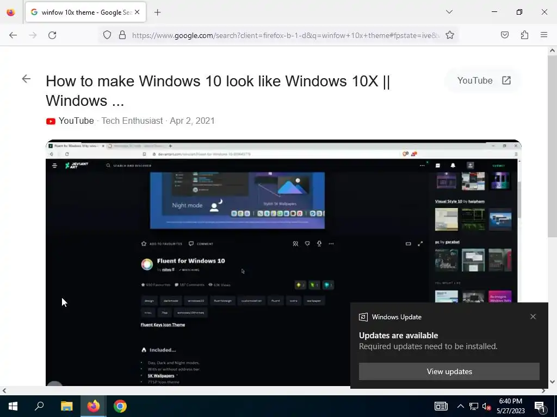This screenshot has height=417, width=557.
Task: Open the Windows Start menu
Action: click(13, 406)
